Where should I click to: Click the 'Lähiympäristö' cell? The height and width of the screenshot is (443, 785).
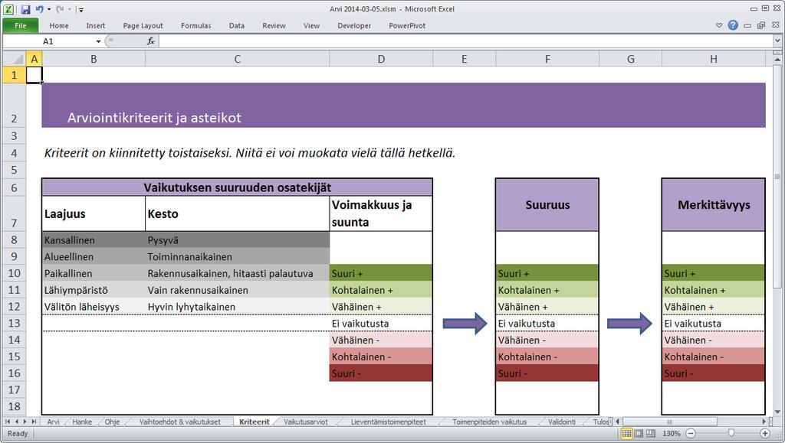[x=94, y=290]
